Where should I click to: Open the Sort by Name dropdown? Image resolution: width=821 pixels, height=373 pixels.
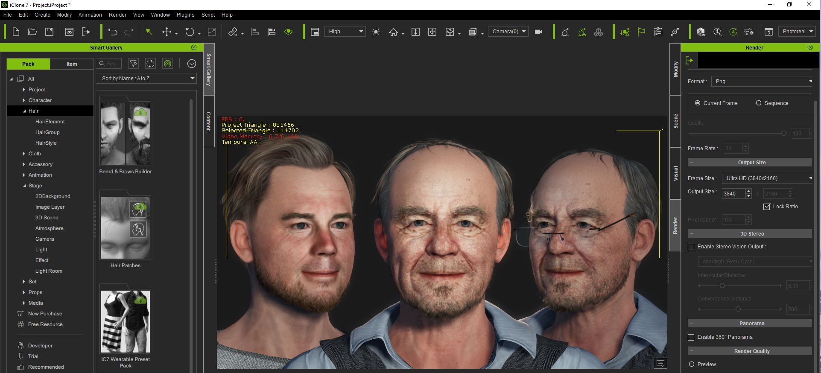pyautogui.click(x=146, y=79)
